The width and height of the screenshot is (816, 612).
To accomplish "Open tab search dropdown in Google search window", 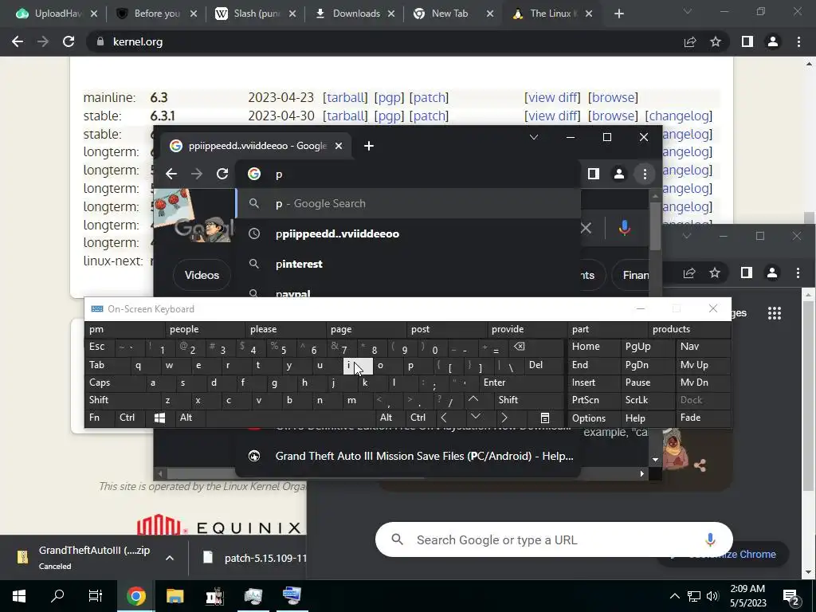I will click(533, 137).
